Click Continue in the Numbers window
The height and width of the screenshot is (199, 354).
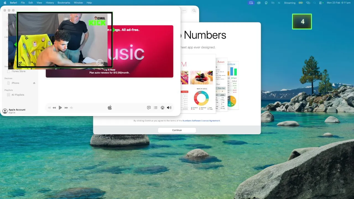click(x=177, y=130)
